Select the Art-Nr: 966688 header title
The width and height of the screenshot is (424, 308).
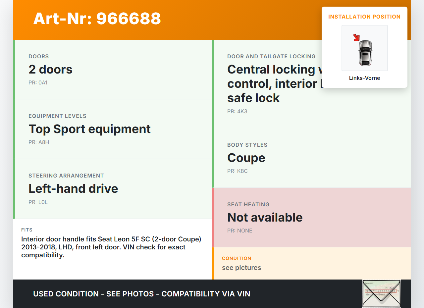[97, 19]
